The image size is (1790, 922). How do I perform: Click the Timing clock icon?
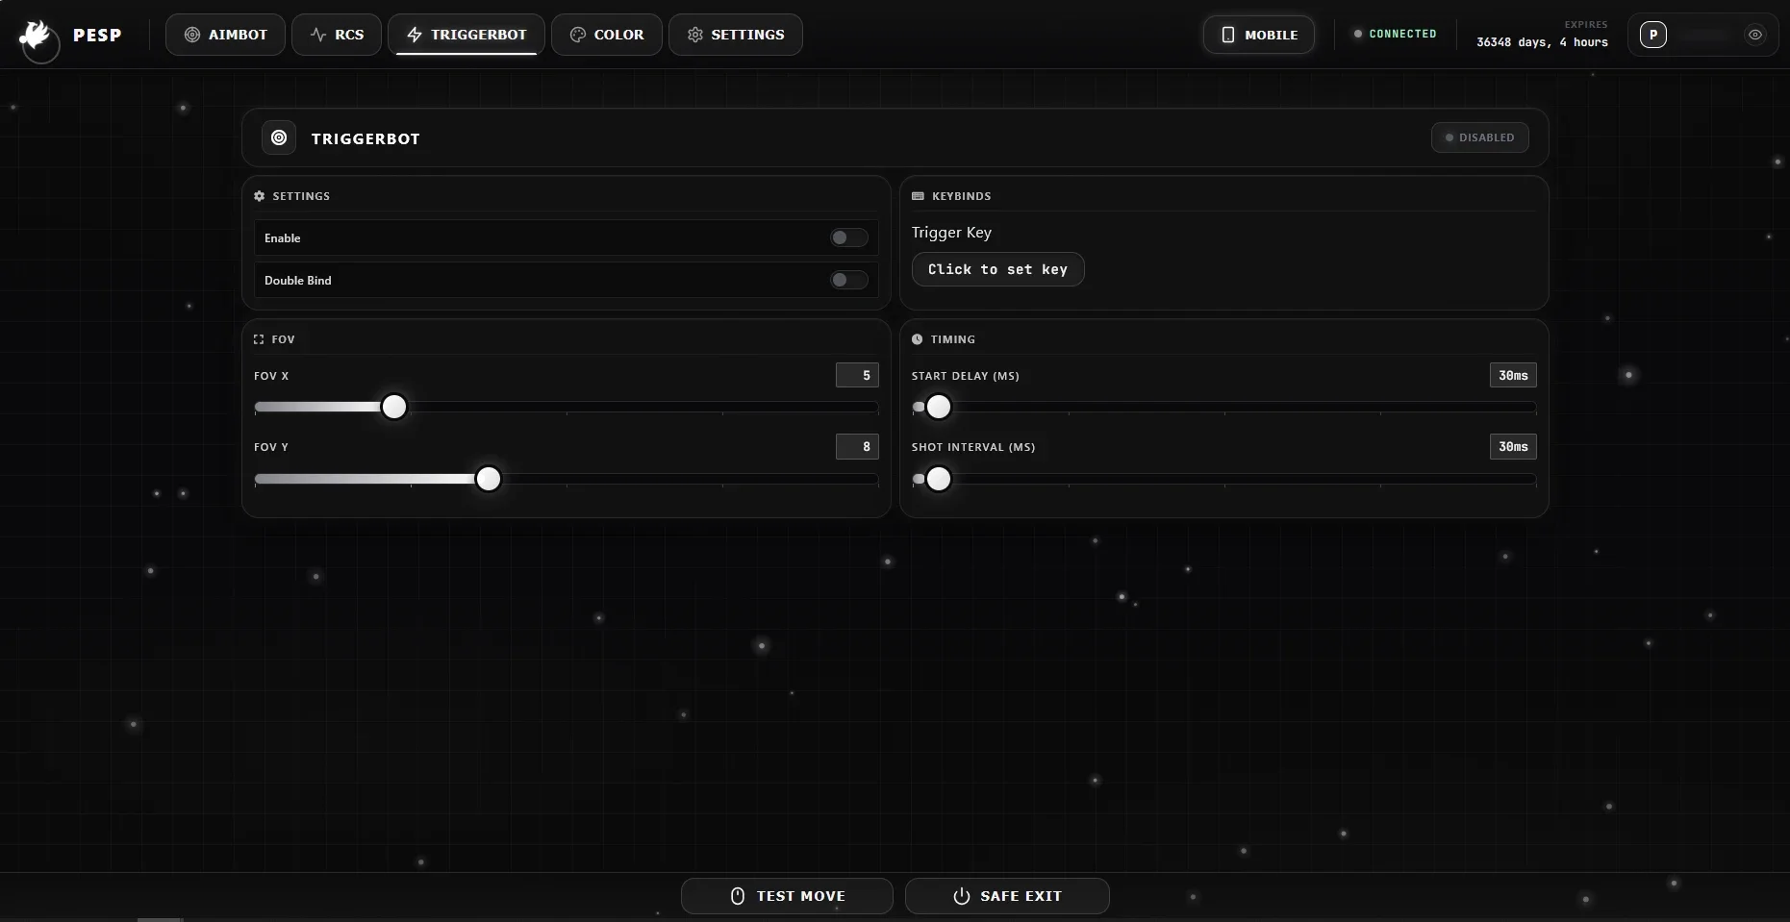tap(917, 339)
